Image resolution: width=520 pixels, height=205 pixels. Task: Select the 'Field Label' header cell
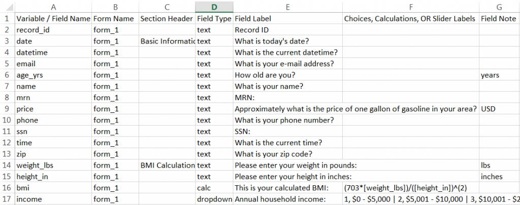point(287,19)
